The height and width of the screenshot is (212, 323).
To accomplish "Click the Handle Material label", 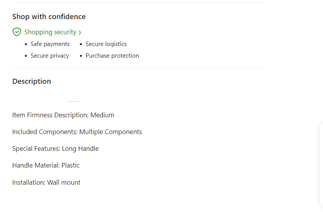I will tap(36, 165).
